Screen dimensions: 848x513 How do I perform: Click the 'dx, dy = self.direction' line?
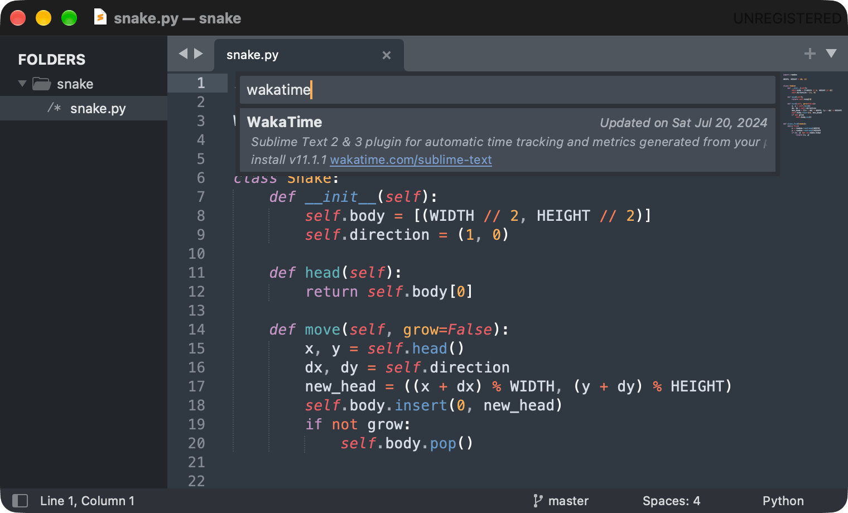tap(407, 367)
